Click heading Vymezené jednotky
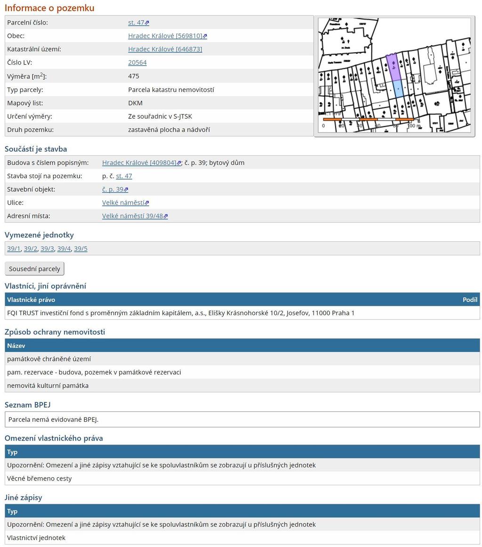 point(39,235)
